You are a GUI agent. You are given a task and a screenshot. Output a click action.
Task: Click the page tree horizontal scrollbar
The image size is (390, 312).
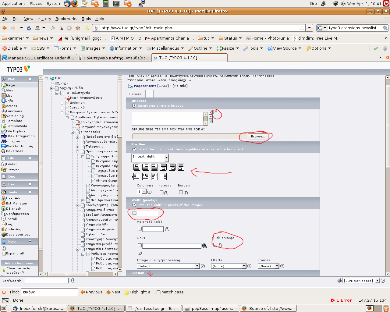tap(81, 274)
